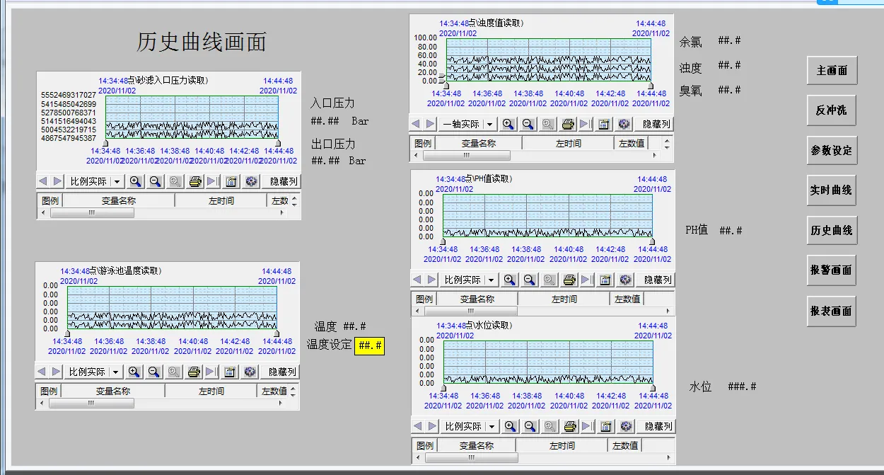Open the scale dropdown on the water level trend
Screen dimensions: 884x475
[x=468, y=425]
